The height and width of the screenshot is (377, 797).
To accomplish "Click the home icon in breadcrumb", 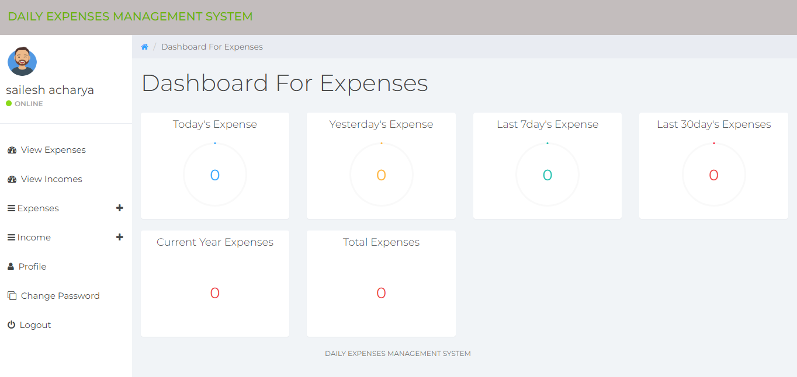I will point(145,47).
